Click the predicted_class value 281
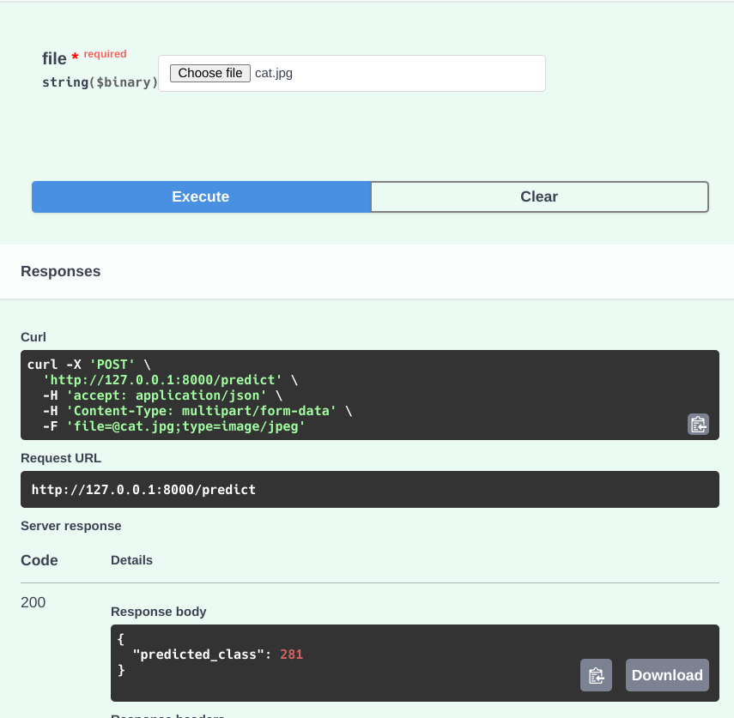734x718 pixels. [292, 654]
